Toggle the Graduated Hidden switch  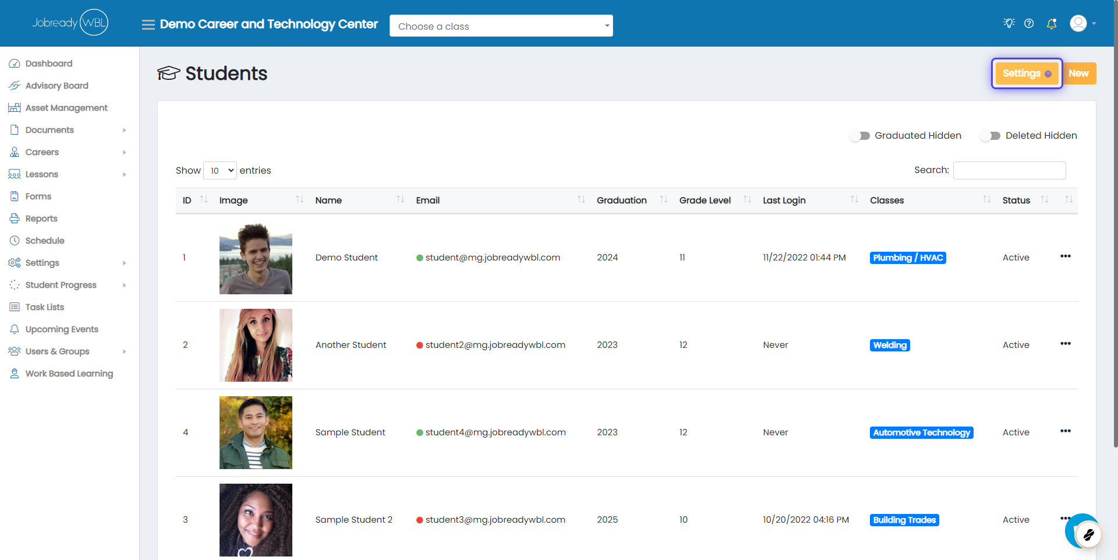[x=860, y=136]
